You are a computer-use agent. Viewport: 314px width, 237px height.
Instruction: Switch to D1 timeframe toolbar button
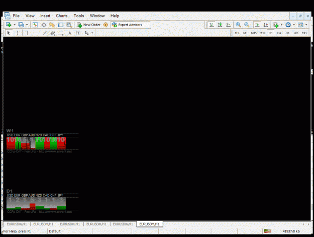point(287,33)
